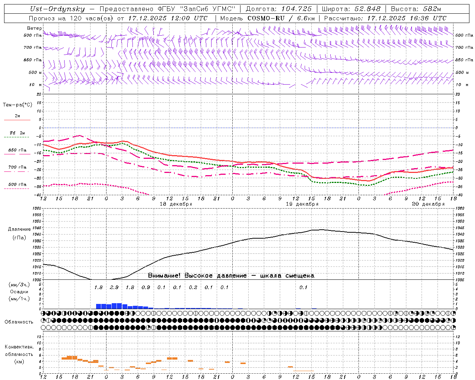Click the '500 м' wind level label on left
Screen dimensions: 475x380
click(36, 72)
